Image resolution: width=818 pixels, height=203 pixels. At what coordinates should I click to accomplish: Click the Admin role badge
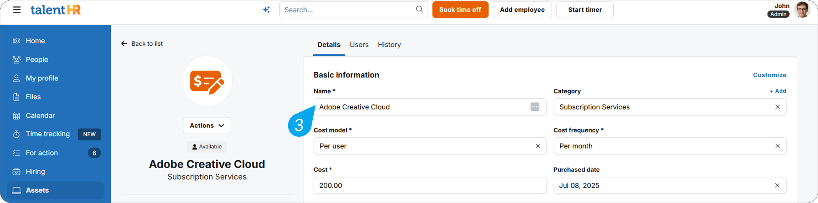click(778, 14)
